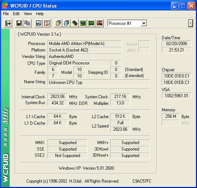
Task: Click the 'Windows XP Version 5.01.2600' text
Action: [x=86, y=168]
